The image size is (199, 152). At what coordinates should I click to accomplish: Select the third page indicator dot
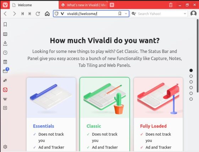coord(191,82)
